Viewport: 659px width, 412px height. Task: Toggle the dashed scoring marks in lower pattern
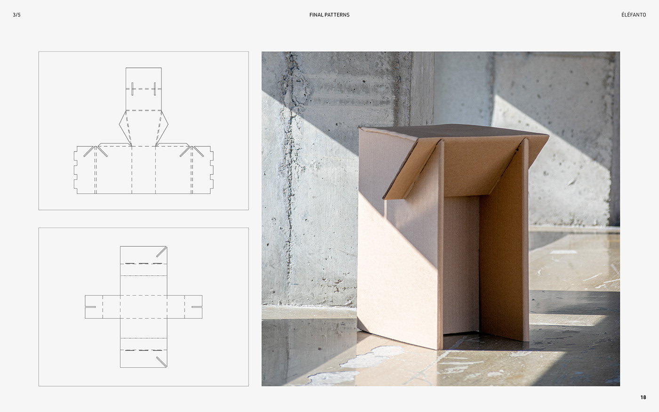pos(143,264)
